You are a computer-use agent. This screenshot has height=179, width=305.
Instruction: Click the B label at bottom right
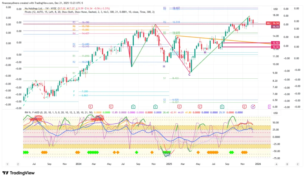point(287,164)
